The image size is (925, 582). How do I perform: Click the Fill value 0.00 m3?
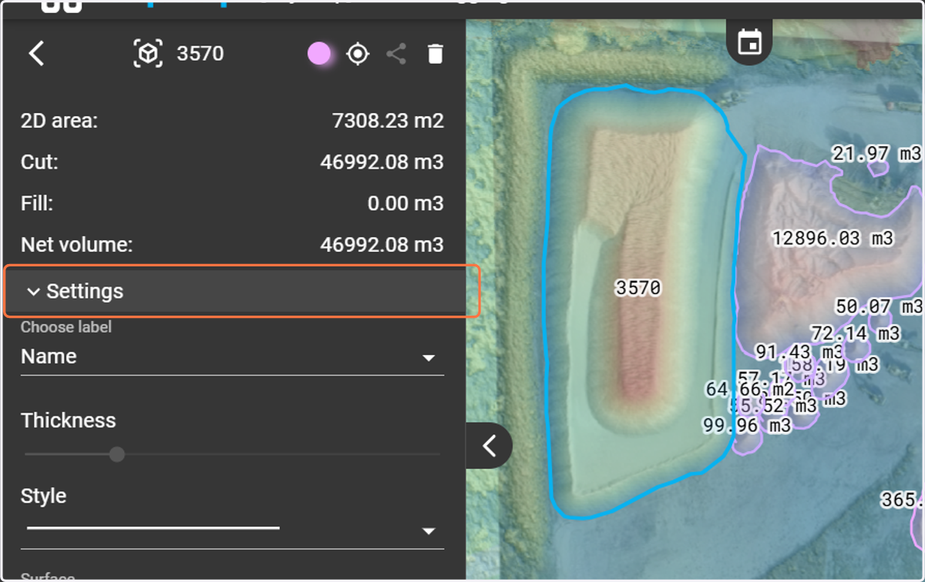click(405, 204)
